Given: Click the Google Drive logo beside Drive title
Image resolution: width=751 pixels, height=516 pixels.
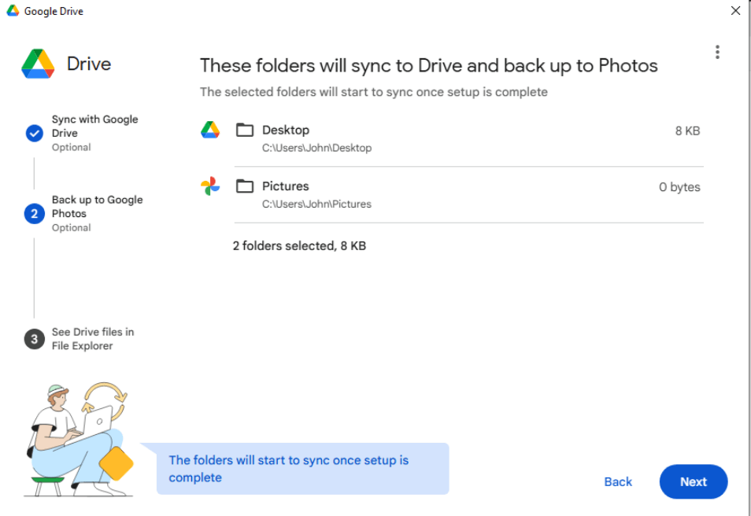Looking at the screenshot, I should pos(38,64).
